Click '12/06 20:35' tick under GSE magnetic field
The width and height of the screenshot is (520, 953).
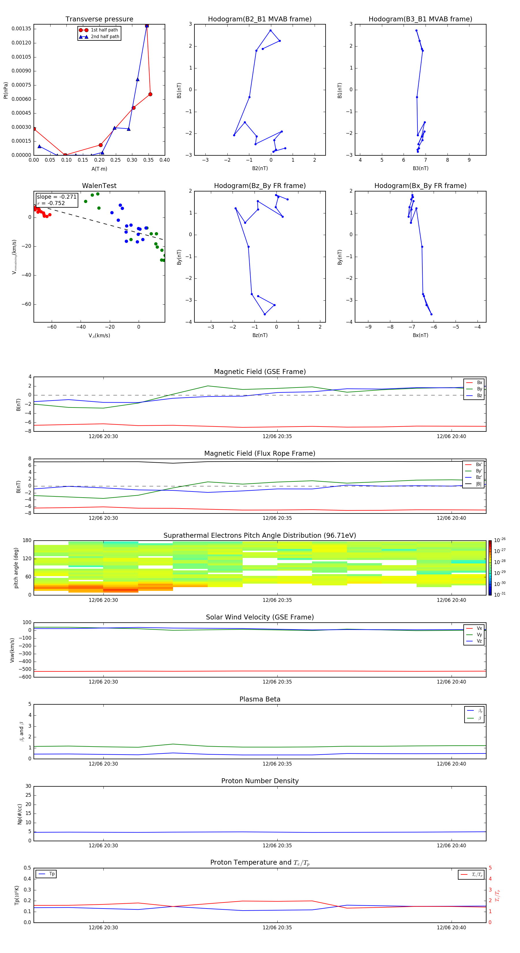[x=277, y=437]
